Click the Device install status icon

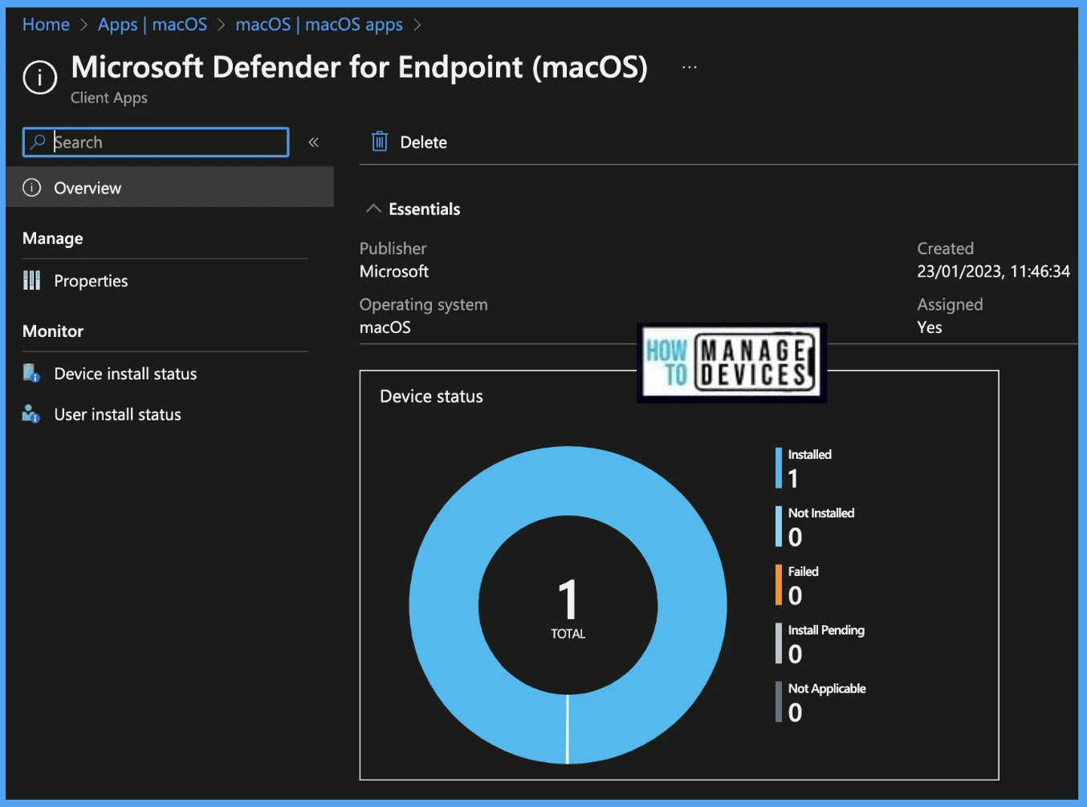pos(32,373)
